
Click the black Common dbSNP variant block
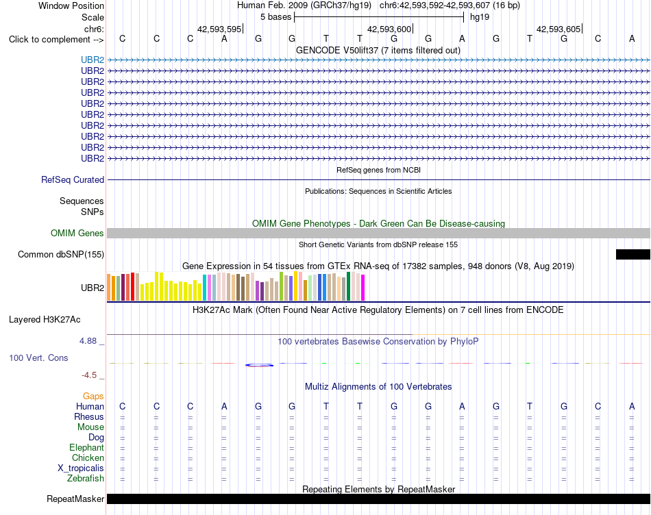[632, 254]
